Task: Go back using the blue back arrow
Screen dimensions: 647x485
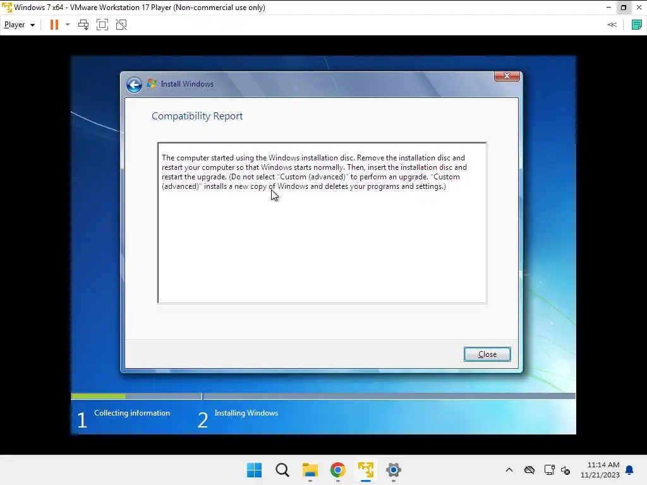Action: (134, 85)
